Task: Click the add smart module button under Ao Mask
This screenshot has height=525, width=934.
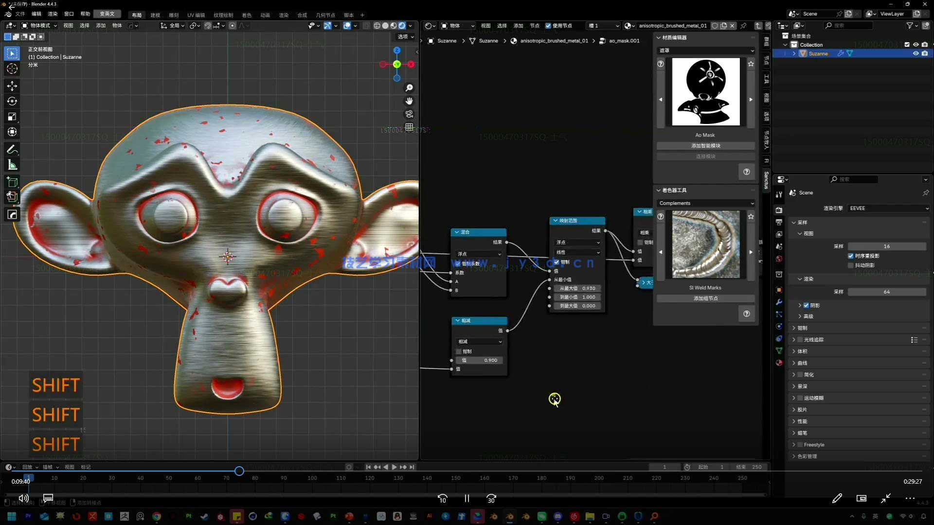Action: pyautogui.click(x=705, y=146)
